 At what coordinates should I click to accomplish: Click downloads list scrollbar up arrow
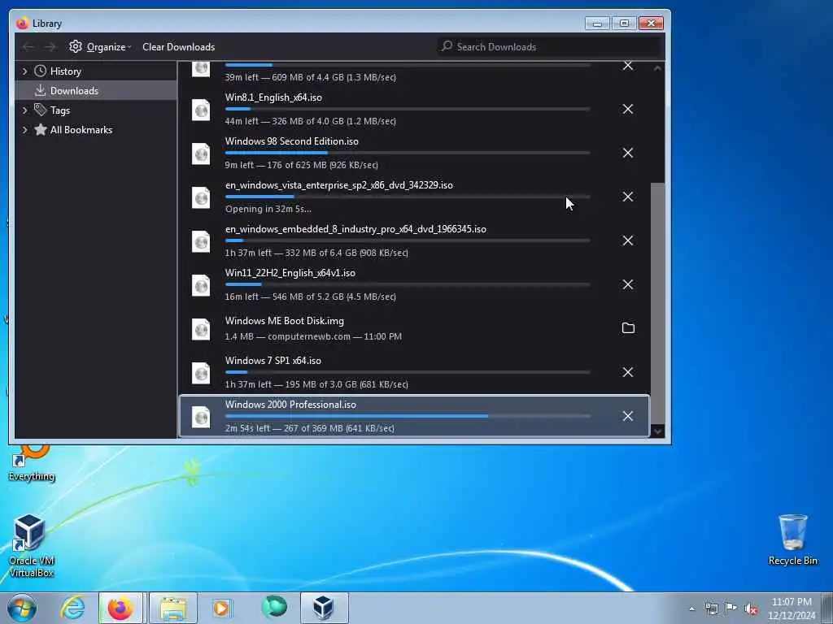(657, 68)
